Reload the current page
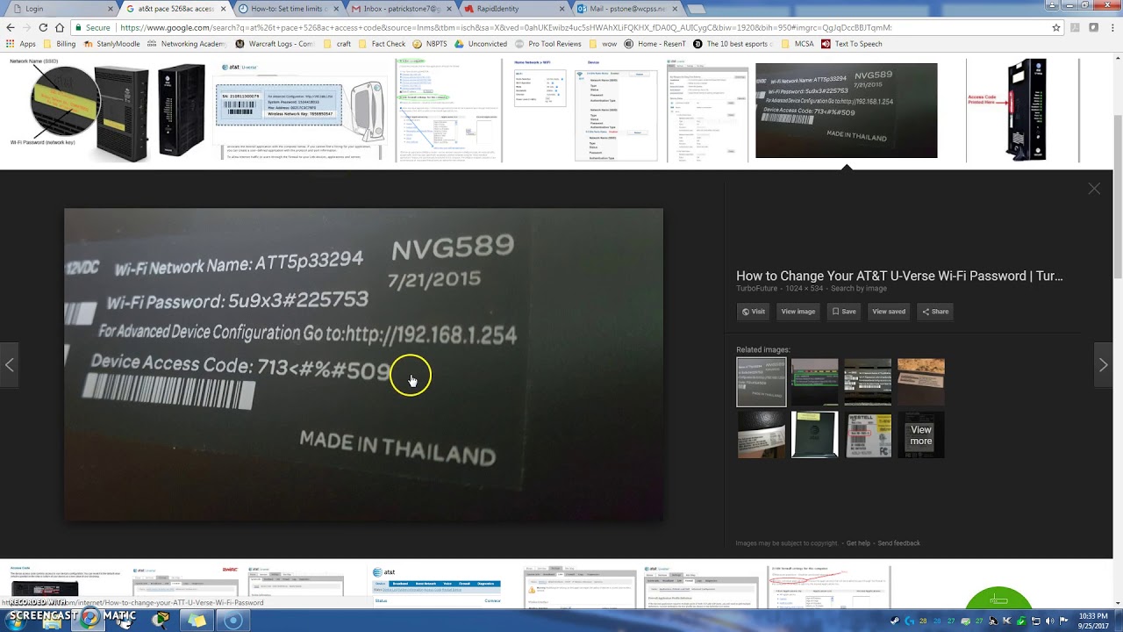1123x632 pixels. point(43,27)
